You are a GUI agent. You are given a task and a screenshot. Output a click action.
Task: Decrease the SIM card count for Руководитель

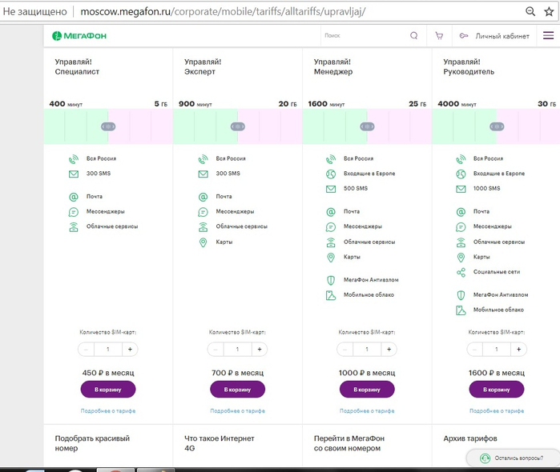click(x=474, y=350)
